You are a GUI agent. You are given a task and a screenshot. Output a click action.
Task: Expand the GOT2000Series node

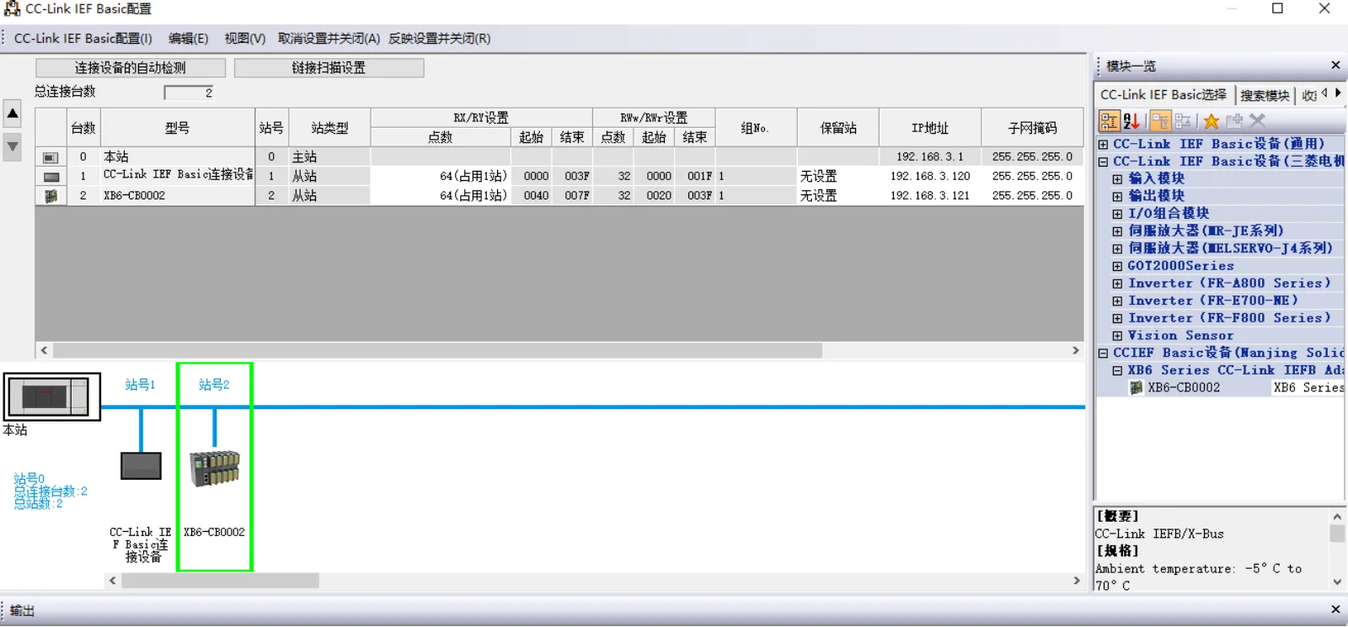click(1117, 266)
